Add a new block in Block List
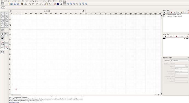Image resolution: width=189 pixels, height=103 pixels. tap(171, 12)
